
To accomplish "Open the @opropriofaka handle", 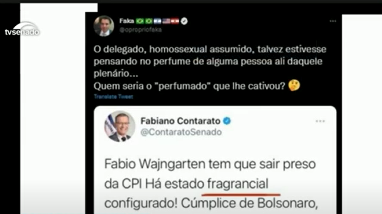I will (x=140, y=30).
